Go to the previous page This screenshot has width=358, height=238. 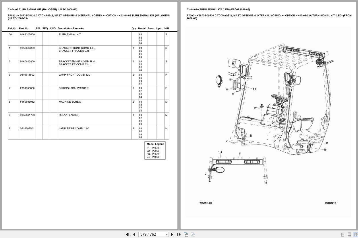[x=134, y=234]
